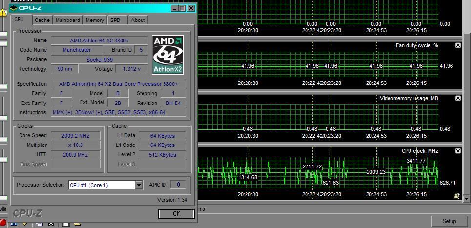The width and height of the screenshot is (471, 228).
Task: Click the Model value B
Action: point(118,93)
